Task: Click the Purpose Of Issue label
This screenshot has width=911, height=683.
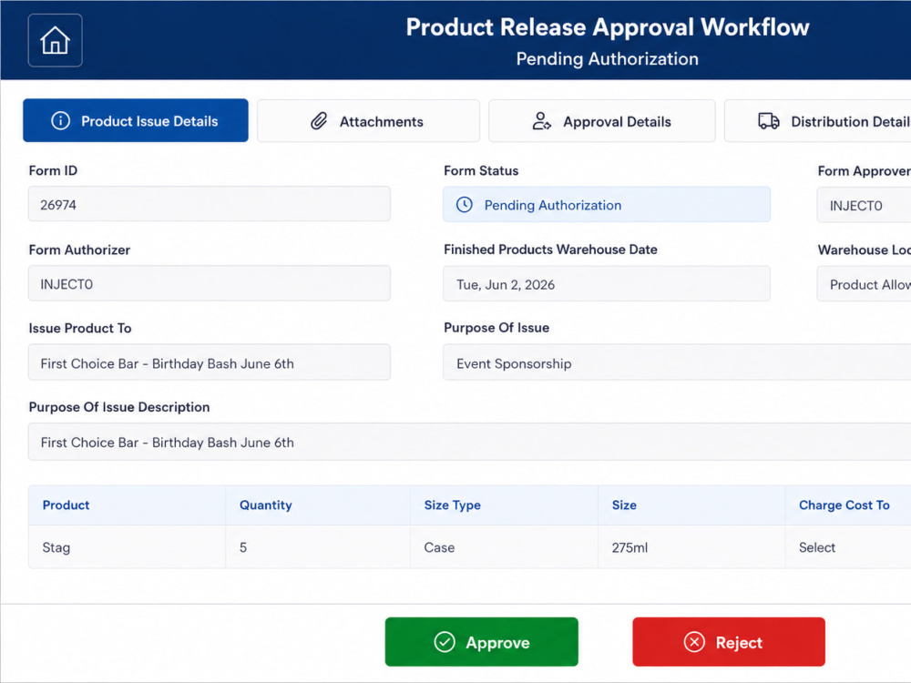Action: pyautogui.click(x=496, y=328)
